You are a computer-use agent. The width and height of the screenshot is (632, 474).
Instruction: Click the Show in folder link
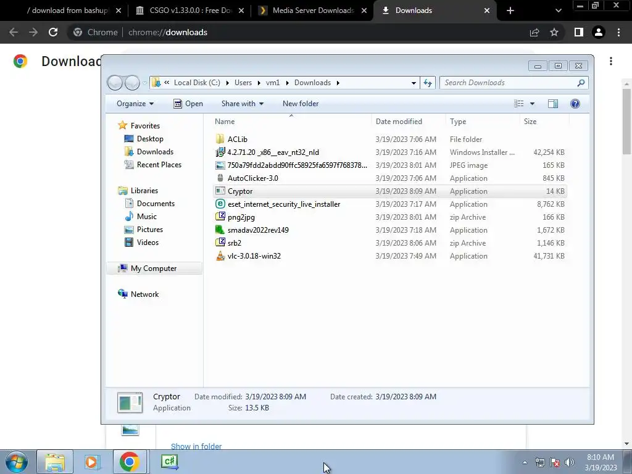[x=196, y=446]
